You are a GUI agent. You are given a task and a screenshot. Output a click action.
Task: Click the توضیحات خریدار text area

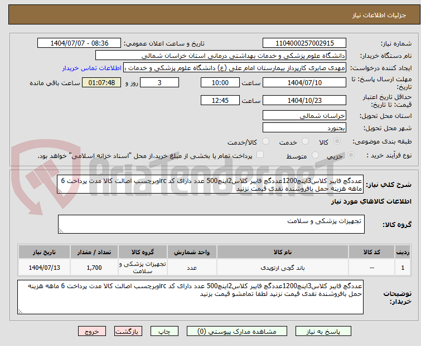(190, 297)
